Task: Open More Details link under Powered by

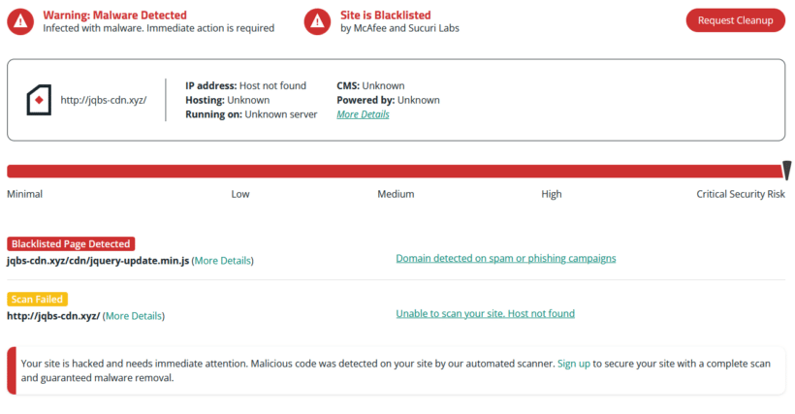Action: click(363, 114)
